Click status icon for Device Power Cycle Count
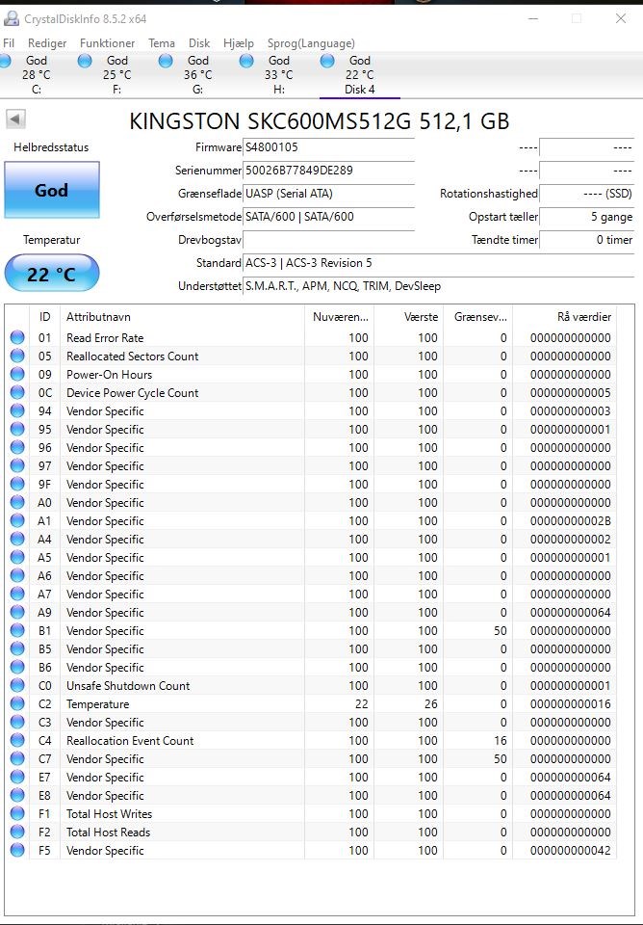Screen dimensions: 643x925 17,392
